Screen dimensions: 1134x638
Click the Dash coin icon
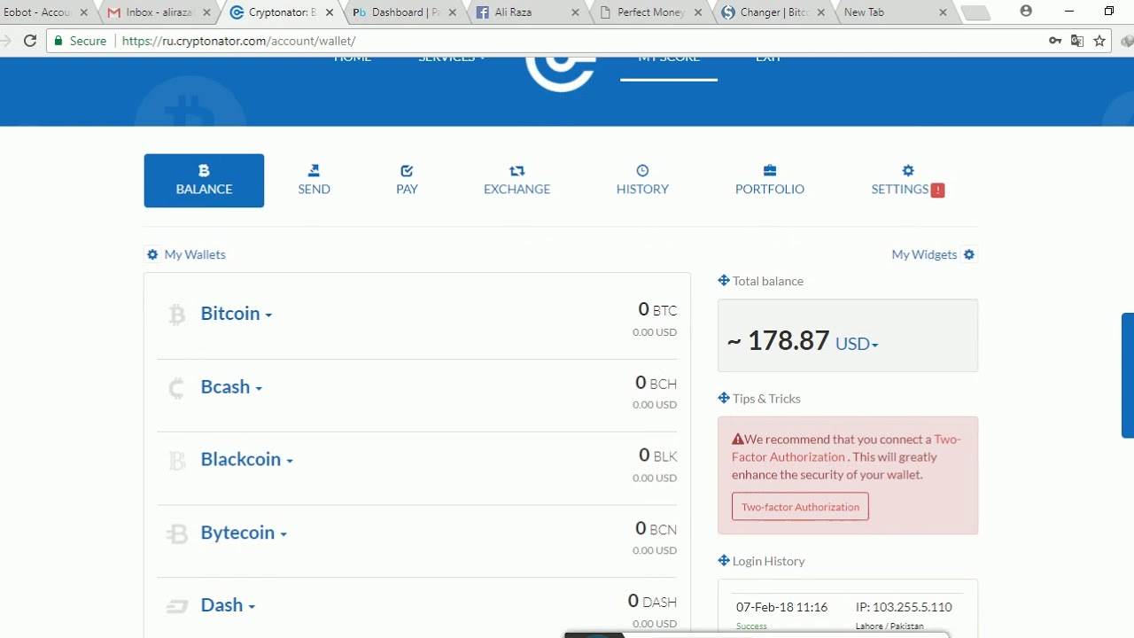(x=177, y=606)
